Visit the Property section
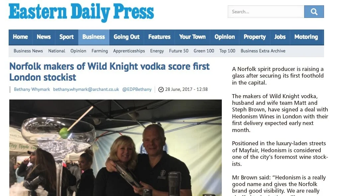Screen dimensions: 340x196 [x=255, y=37]
